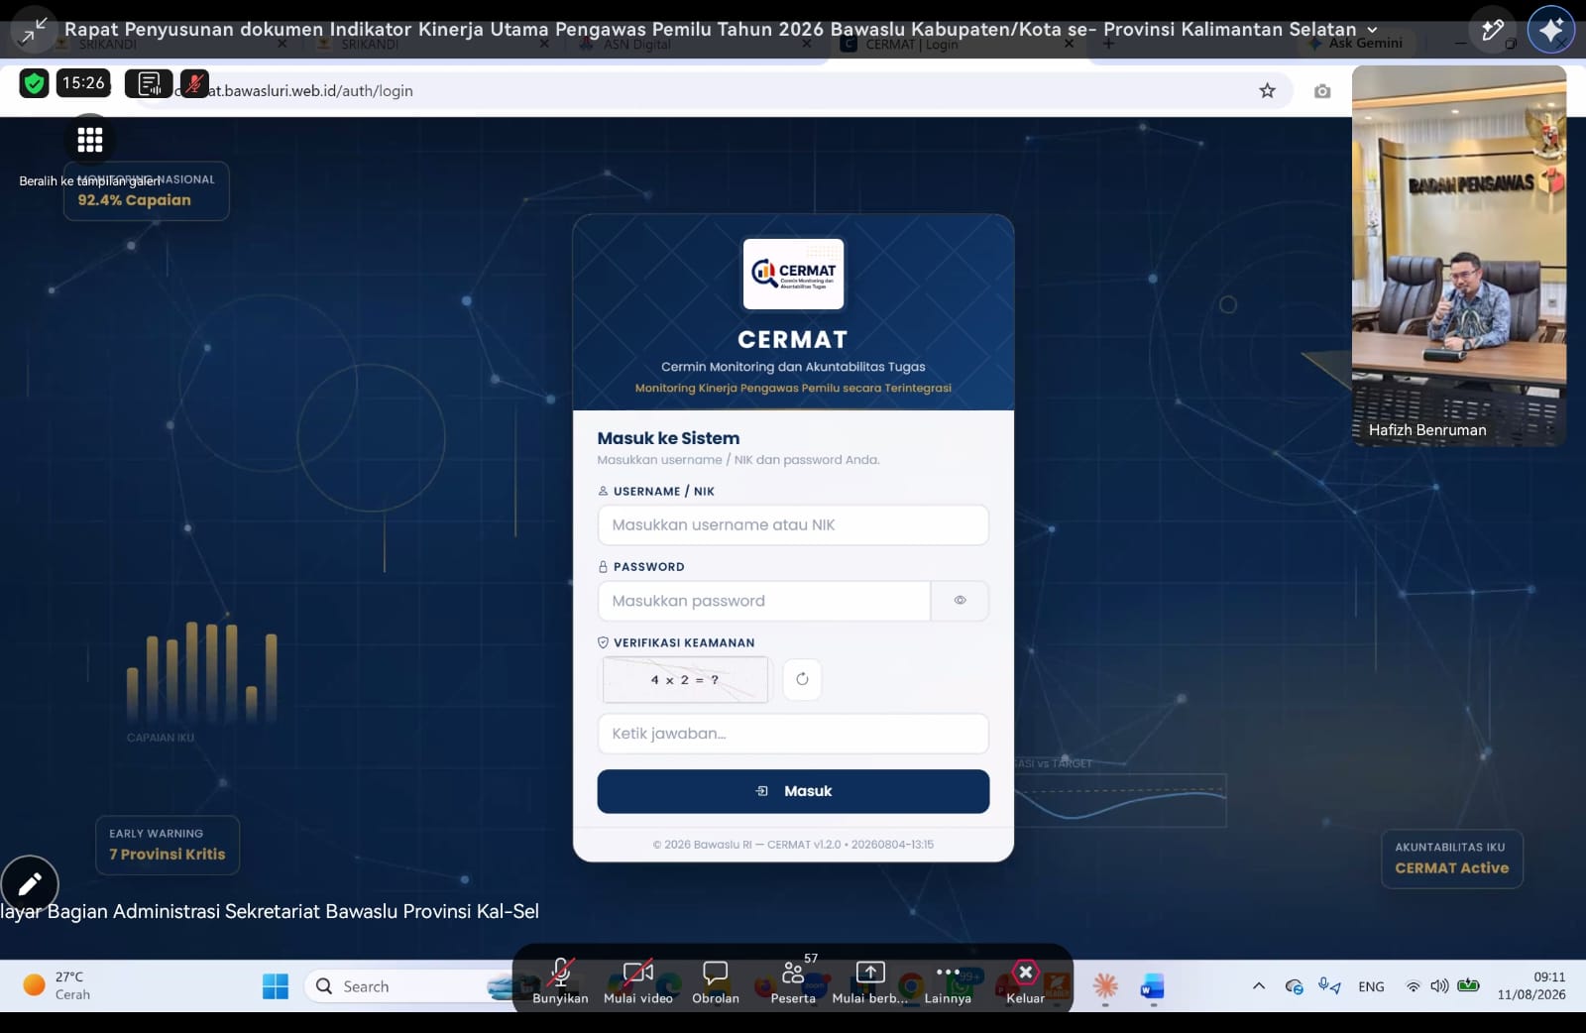
Task: Click the CERMAT Active accountability card
Action: [x=1452, y=859]
